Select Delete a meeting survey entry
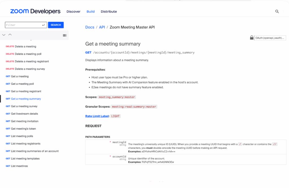Screen dimensions: 289x188 tap(25, 69)
